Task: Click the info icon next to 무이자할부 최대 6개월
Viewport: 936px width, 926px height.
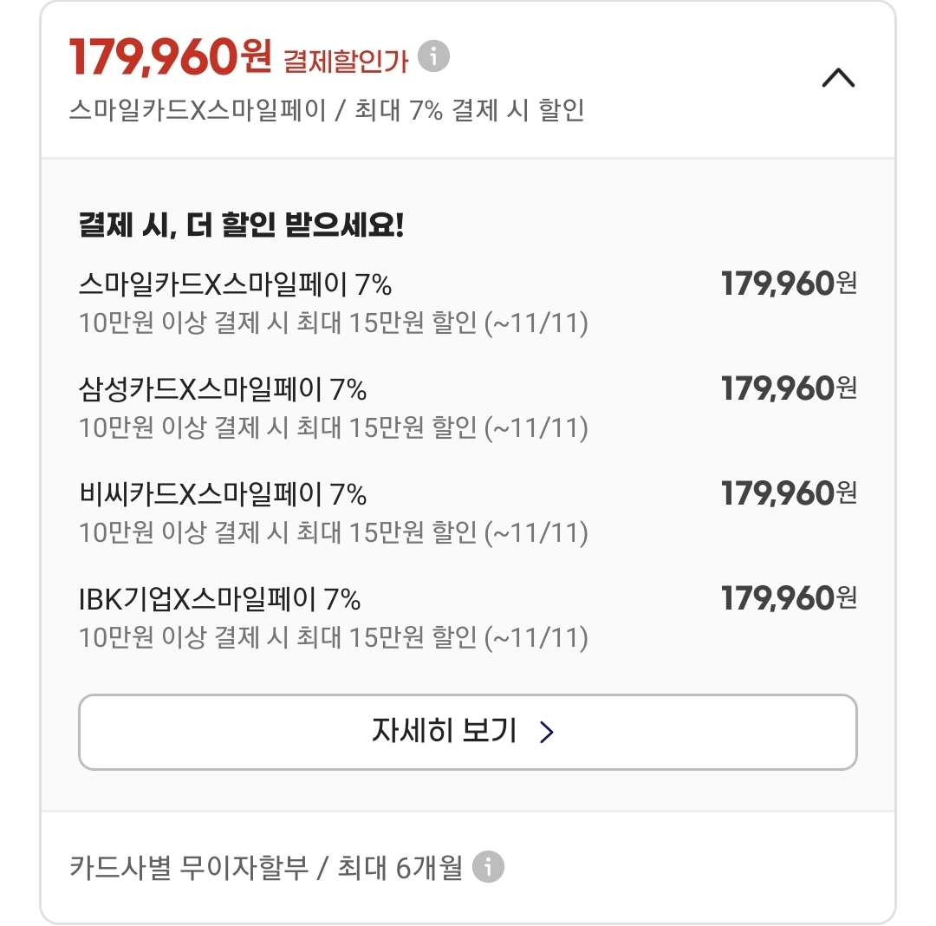Action: point(488,866)
